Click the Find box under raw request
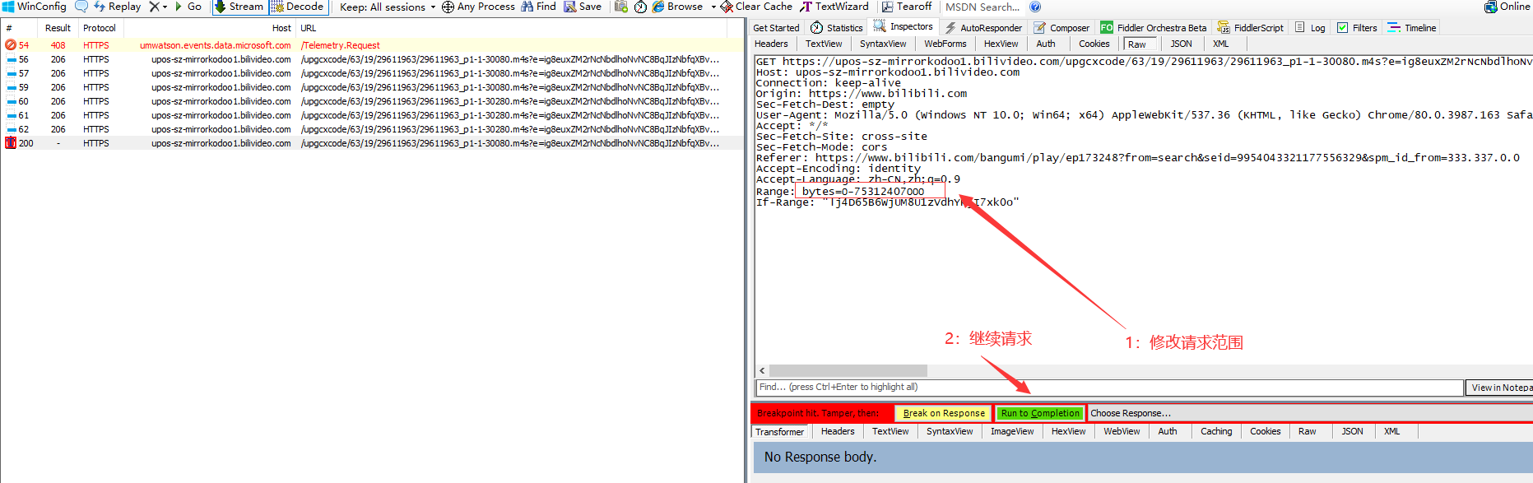This screenshot has width=1533, height=483. (x=1109, y=388)
